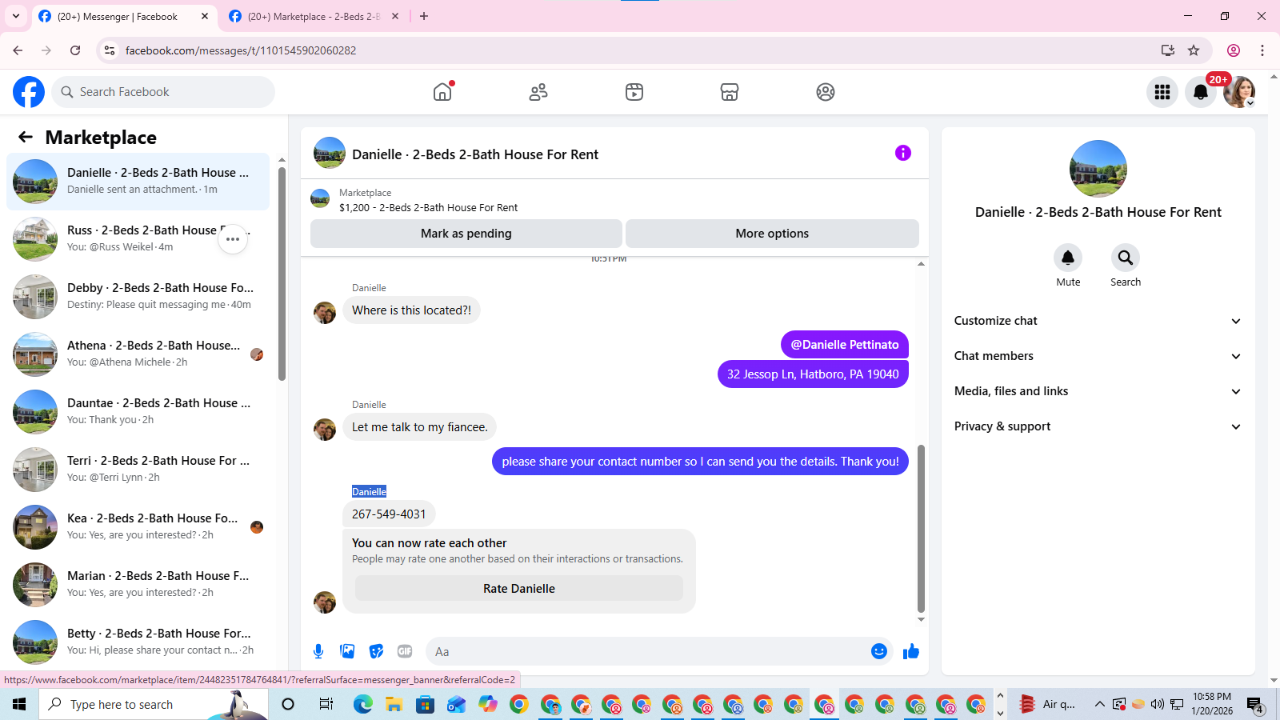Open Debby conversation in the chat list
Viewport: 1280px width, 720px height.
click(138, 297)
